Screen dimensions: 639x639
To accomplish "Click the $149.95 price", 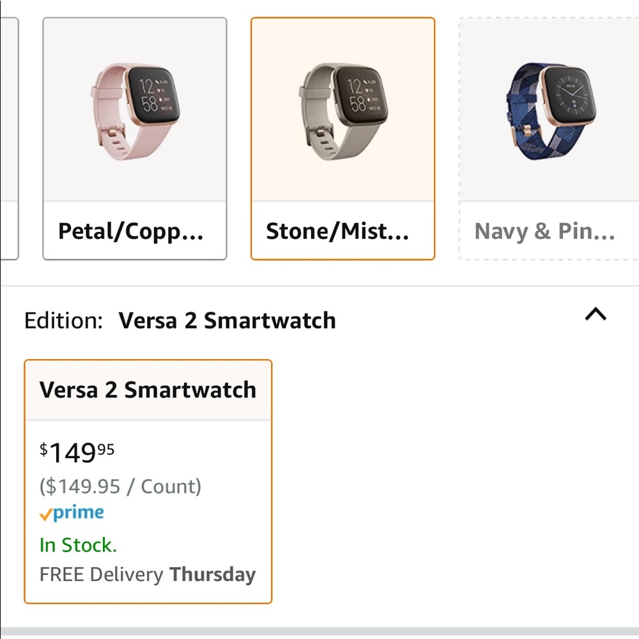I will coord(77,450).
